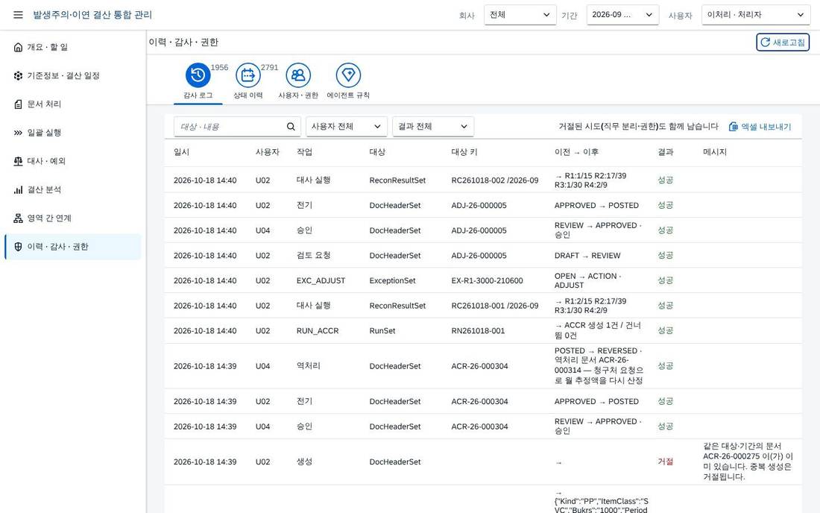820x513 pixels.
Task: Click the document icon beside 문서 처리
Action: [19, 104]
